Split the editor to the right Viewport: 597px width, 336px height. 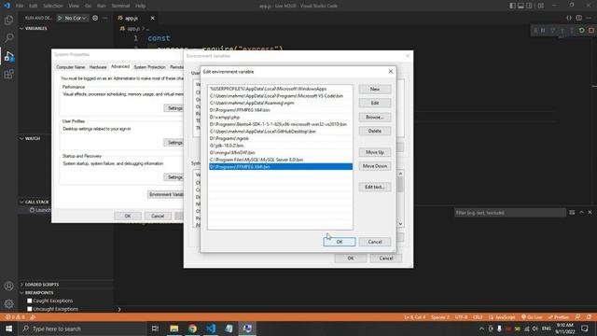[x=578, y=18]
